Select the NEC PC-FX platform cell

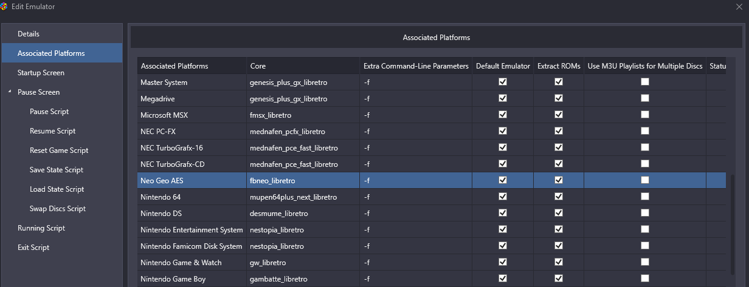point(192,132)
